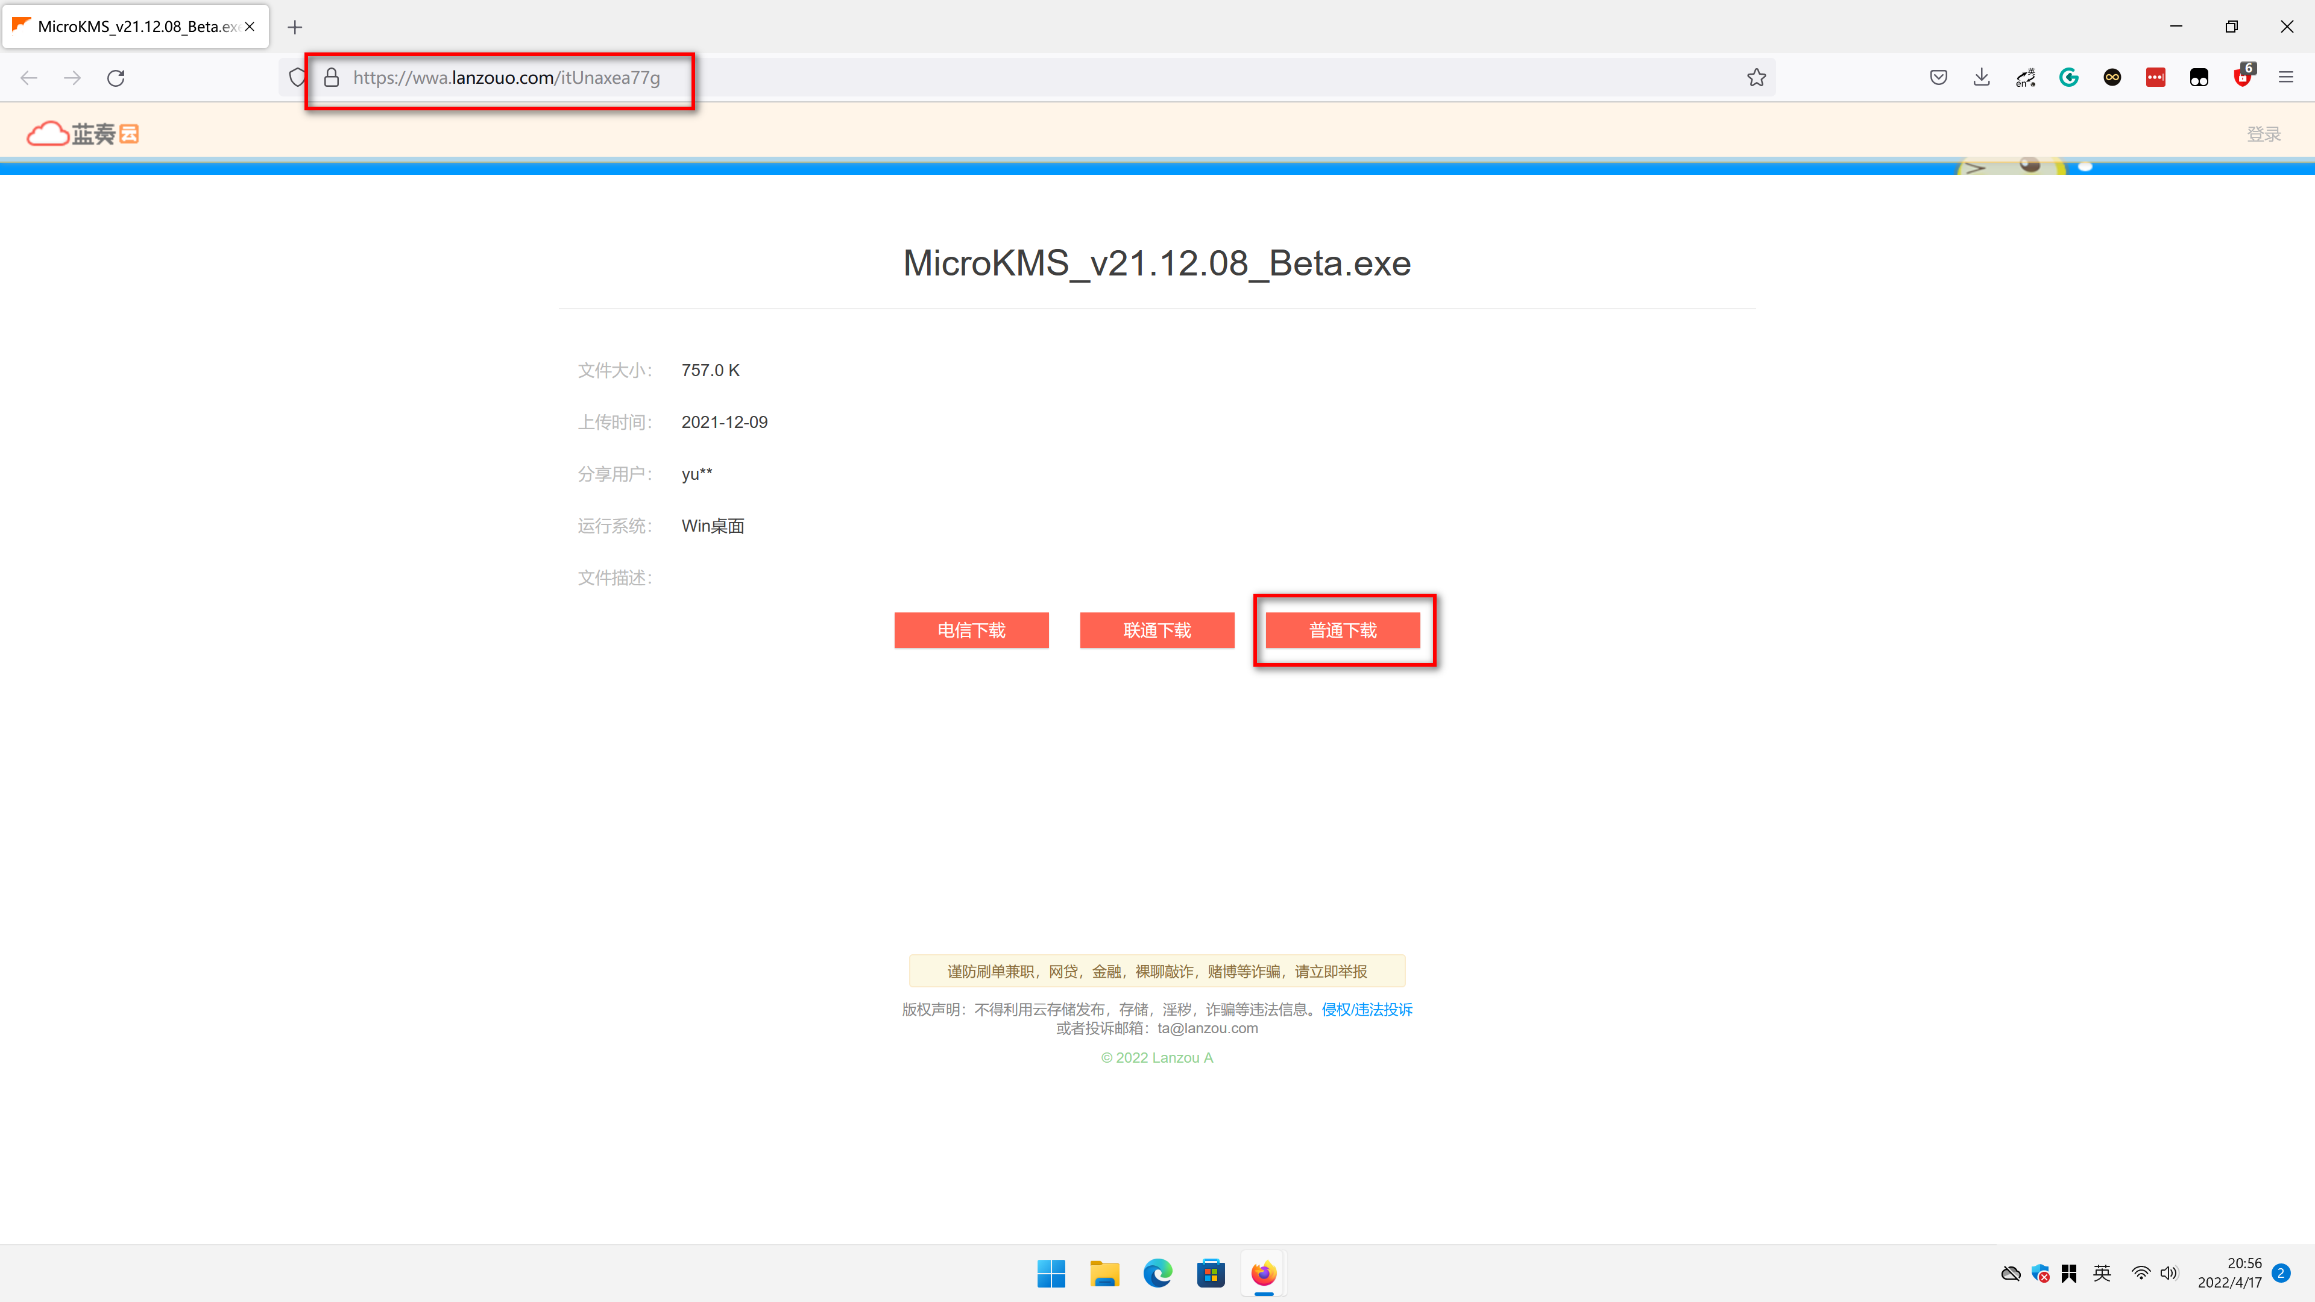This screenshot has height=1302, width=2315.
Task: Switch the 英 input language indicator
Action: point(2102,1273)
